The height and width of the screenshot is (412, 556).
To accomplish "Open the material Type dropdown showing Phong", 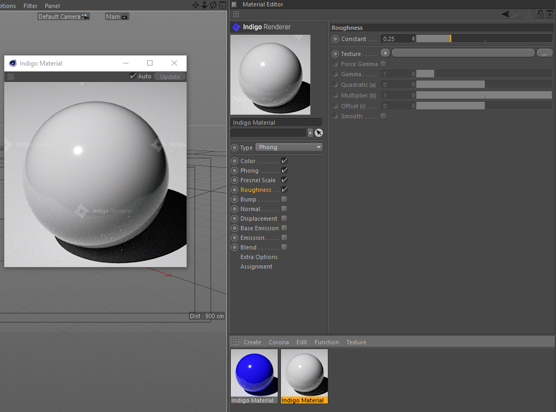I will pyautogui.click(x=289, y=147).
